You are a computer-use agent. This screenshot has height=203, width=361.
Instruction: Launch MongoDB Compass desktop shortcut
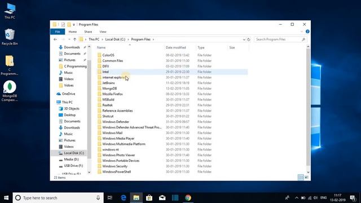click(10, 91)
